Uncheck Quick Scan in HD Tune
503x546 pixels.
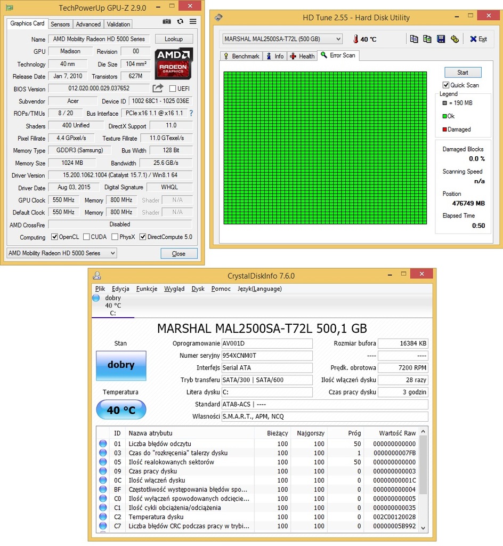446,85
